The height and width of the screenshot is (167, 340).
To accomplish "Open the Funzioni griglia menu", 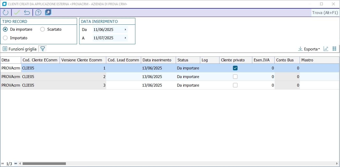I will point(20,49).
